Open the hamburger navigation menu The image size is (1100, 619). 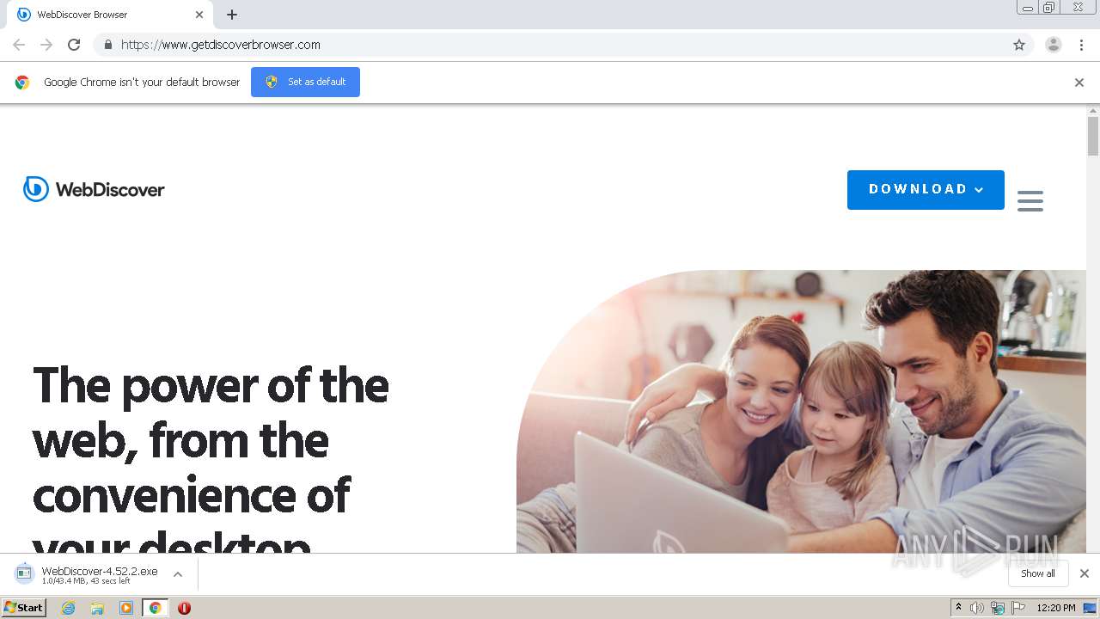(1030, 201)
